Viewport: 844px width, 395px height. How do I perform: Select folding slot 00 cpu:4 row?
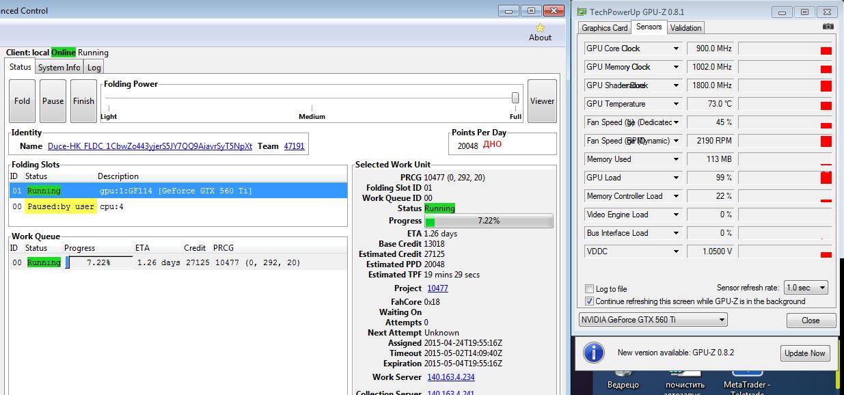click(178, 206)
